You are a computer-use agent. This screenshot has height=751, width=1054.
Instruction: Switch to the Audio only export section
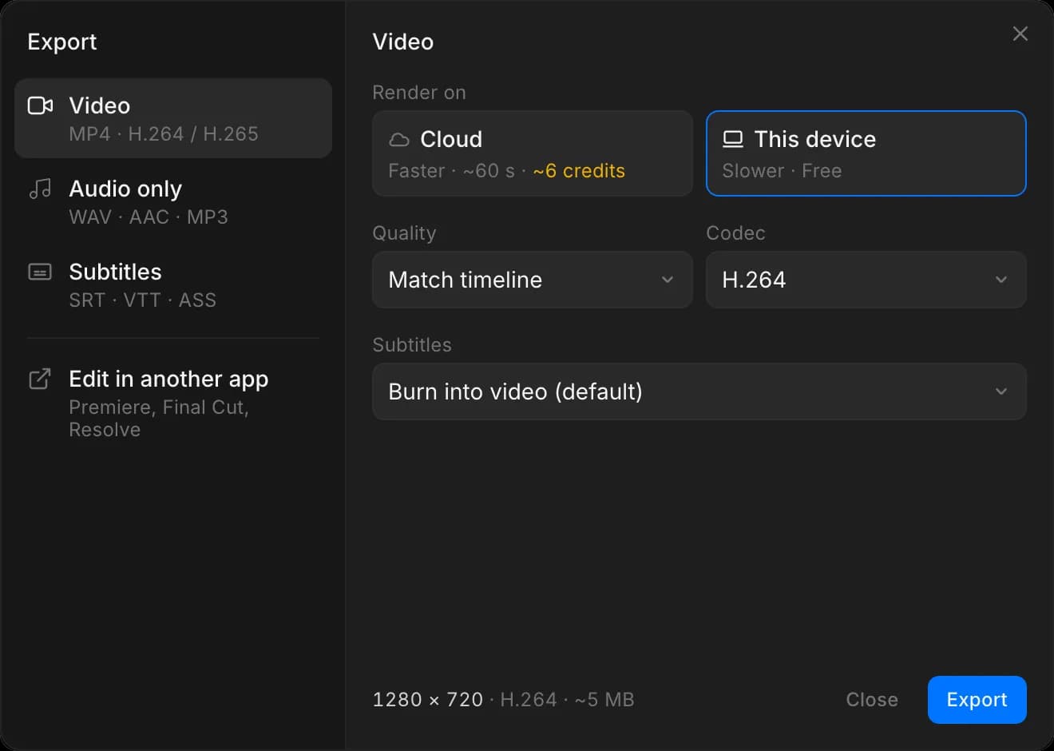tap(173, 201)
